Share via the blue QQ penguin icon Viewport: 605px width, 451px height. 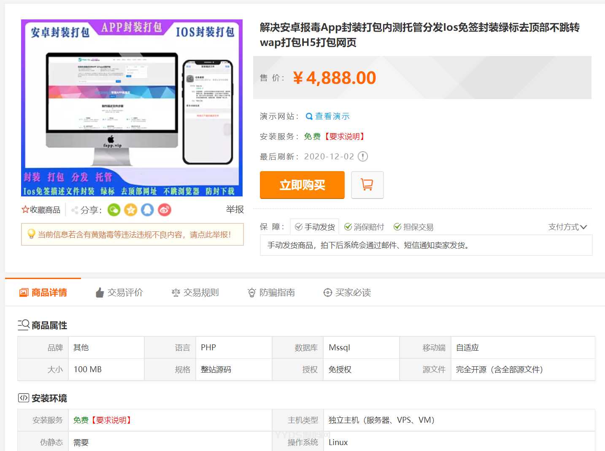[147, 210]
